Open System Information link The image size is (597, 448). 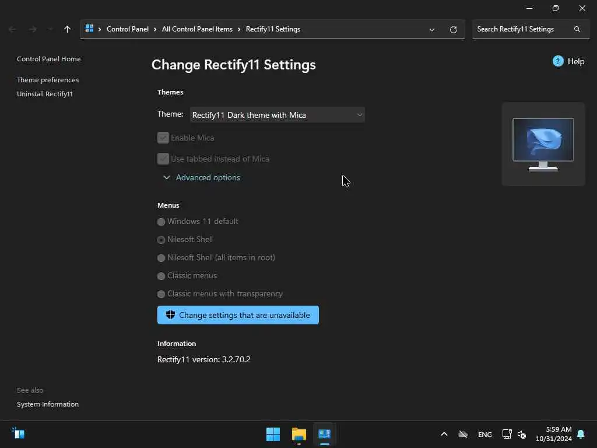pyautogui.click(x=48, y=404)
